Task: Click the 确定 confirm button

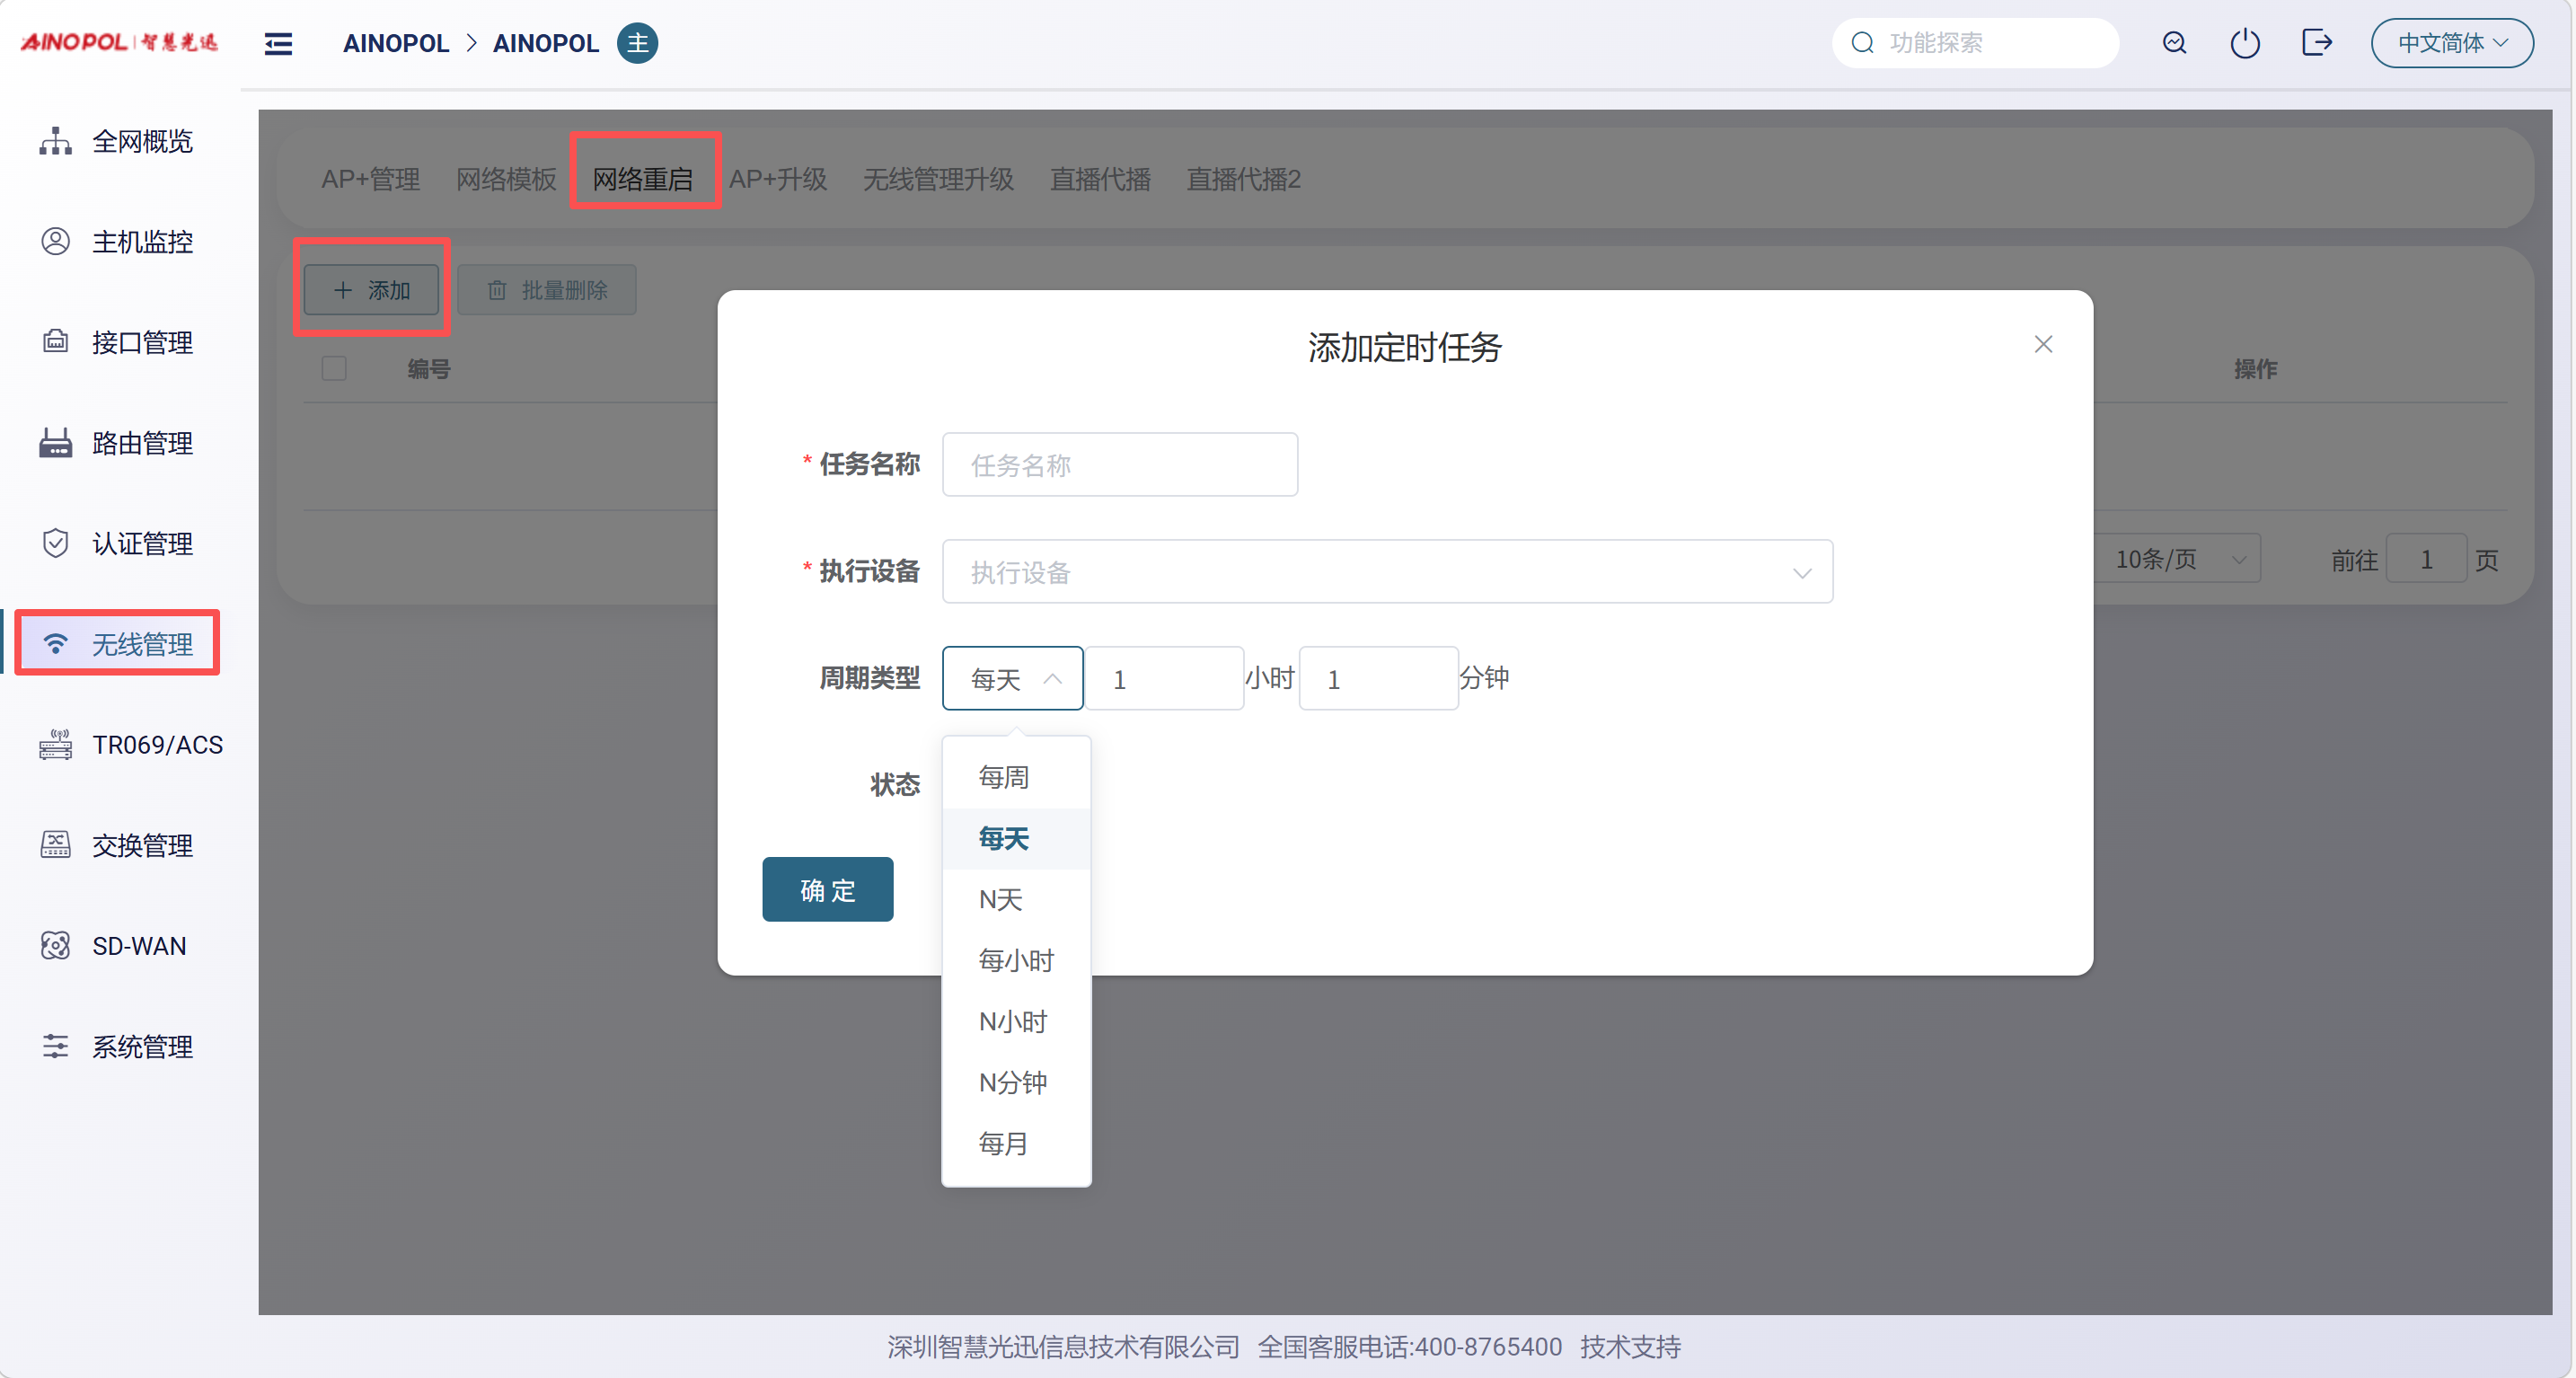Action: (827, 889)
